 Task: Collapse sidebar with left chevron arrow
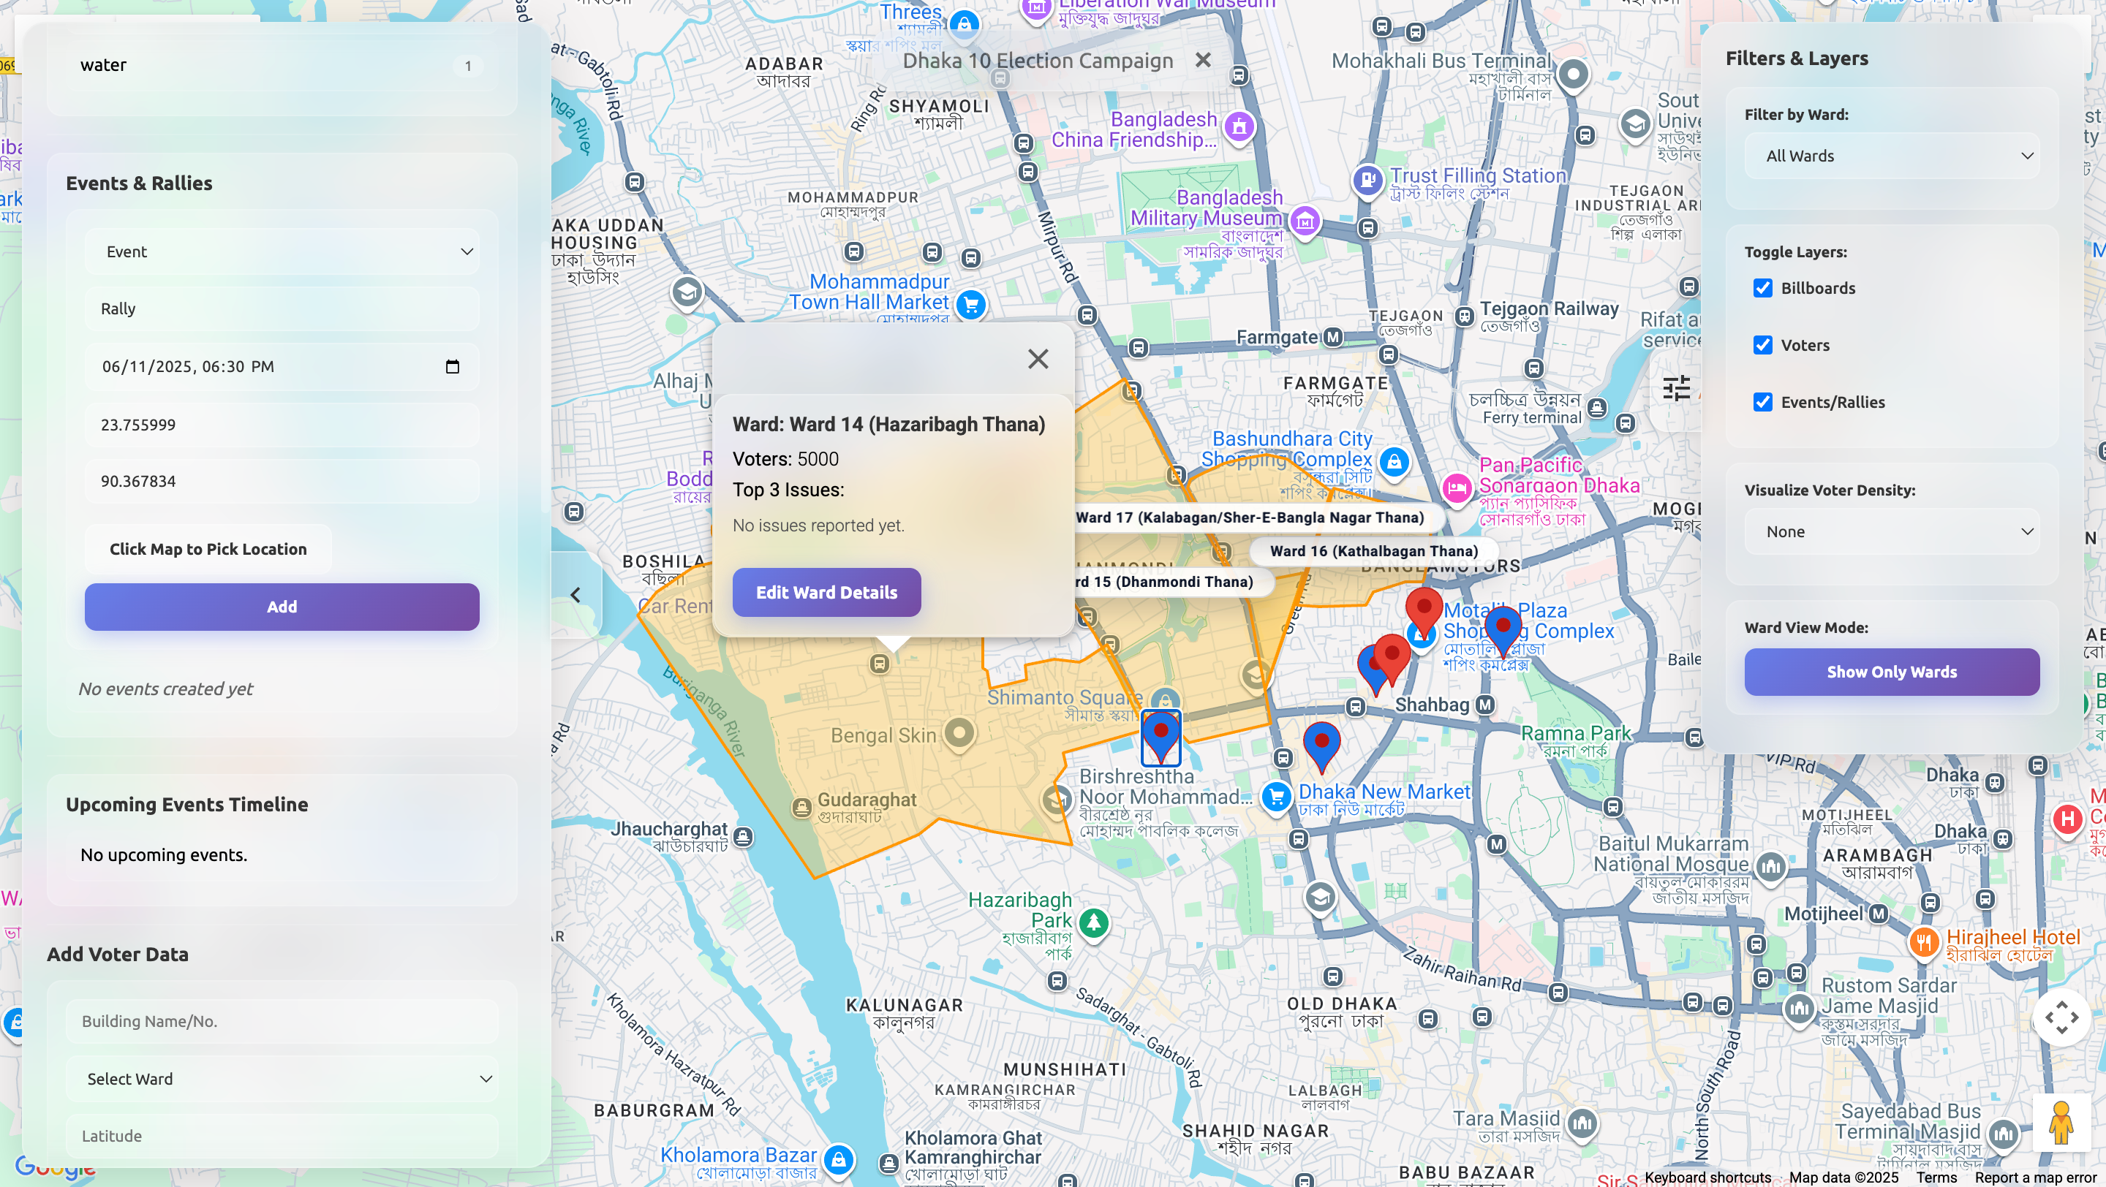[x=575, y=595]
